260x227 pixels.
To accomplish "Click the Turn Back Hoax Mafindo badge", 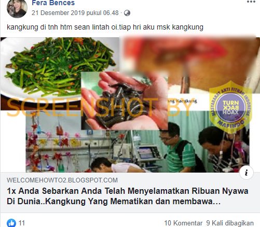I will pyautogui.click(x=231, y=107).
